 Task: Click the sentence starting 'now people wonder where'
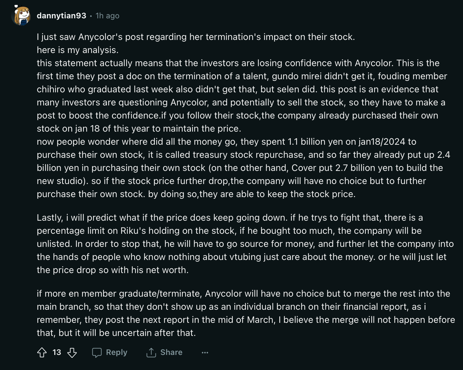(x=227, y=142)
